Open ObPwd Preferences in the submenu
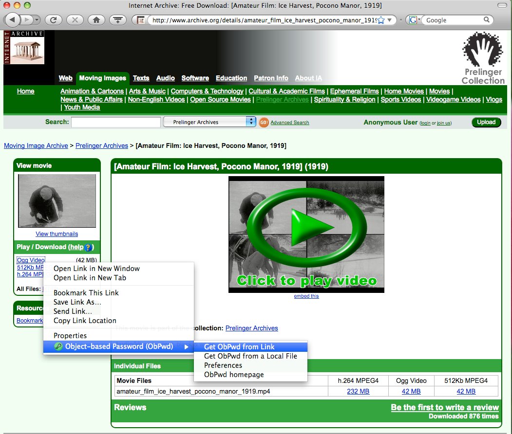512x434 pixels. [x=250, y=365]
